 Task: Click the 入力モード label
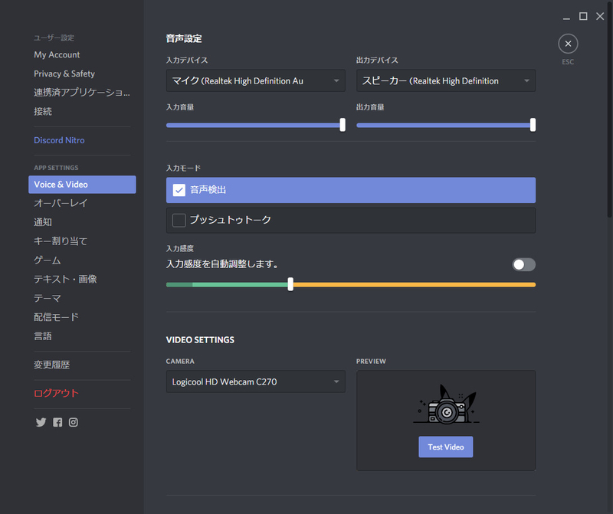[183, 168]
